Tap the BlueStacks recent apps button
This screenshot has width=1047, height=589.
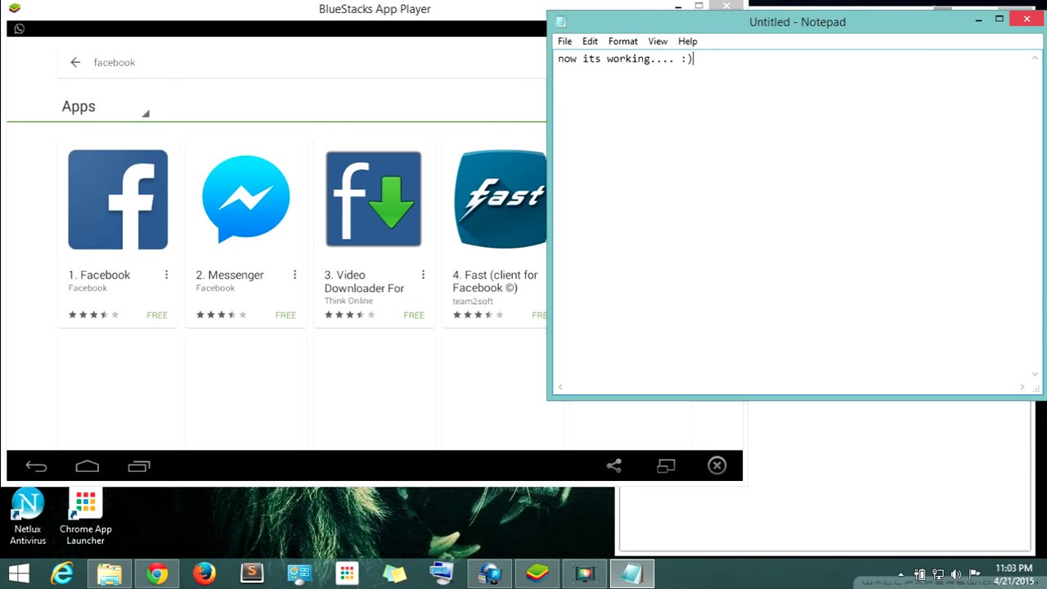[x=139, y=466]
